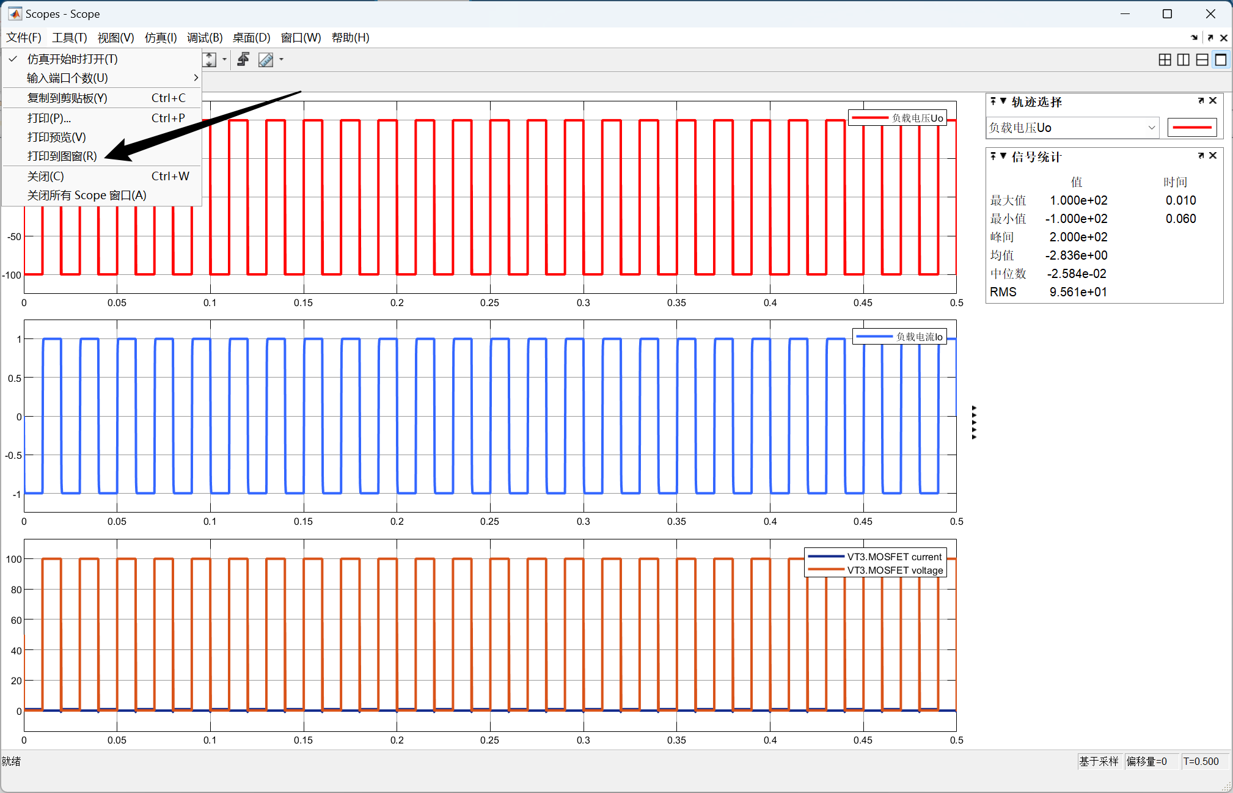Select the top/bottom split layout icon
Screen dimensions: 1233x793
click(x=1202, y=59)
